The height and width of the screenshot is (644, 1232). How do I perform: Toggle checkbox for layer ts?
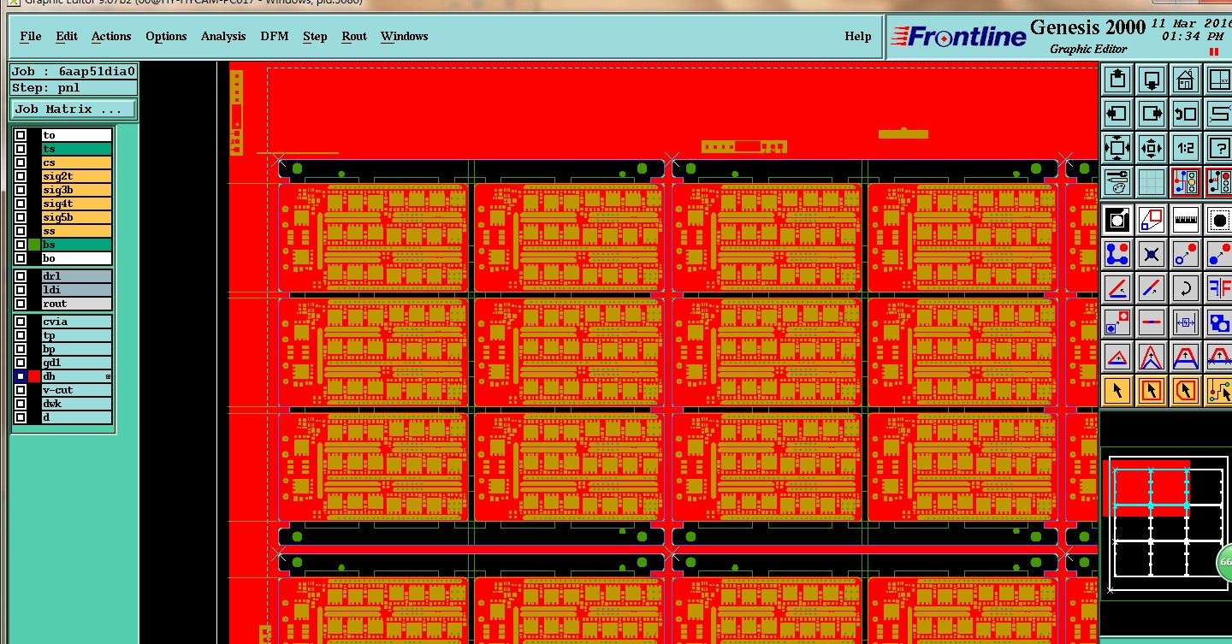(x=21, y=149)
